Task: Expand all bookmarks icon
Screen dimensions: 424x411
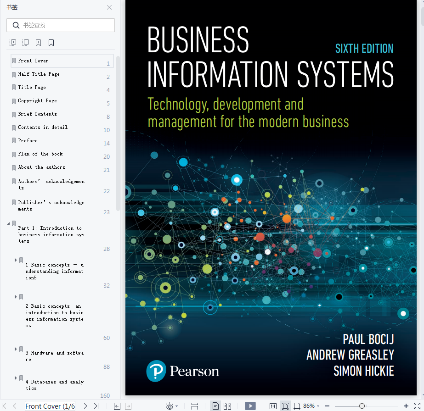Action: click(13, 42)
